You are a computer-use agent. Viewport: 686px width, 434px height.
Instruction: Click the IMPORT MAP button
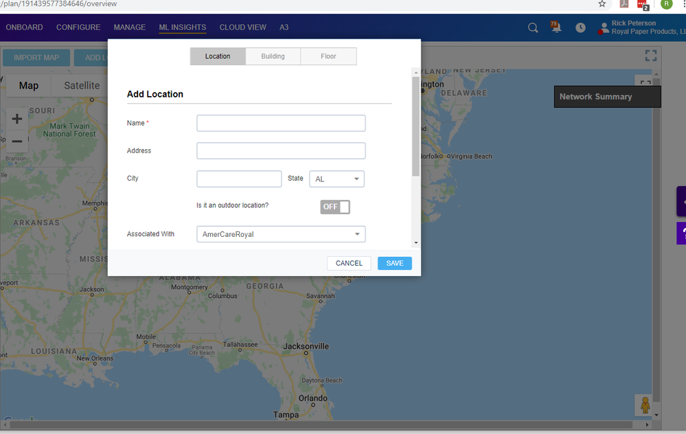tap(36, 58)
